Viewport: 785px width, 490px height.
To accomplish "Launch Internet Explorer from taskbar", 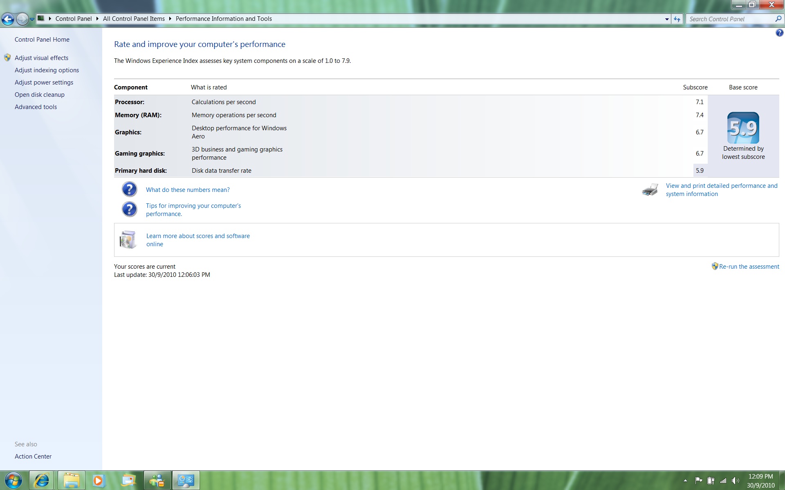I will click(41, 480).
